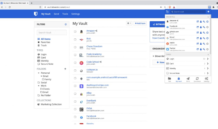The image size is (218, 129).
Task: Open the com.example.android.autofillframework entry
Action: [107, 77]
